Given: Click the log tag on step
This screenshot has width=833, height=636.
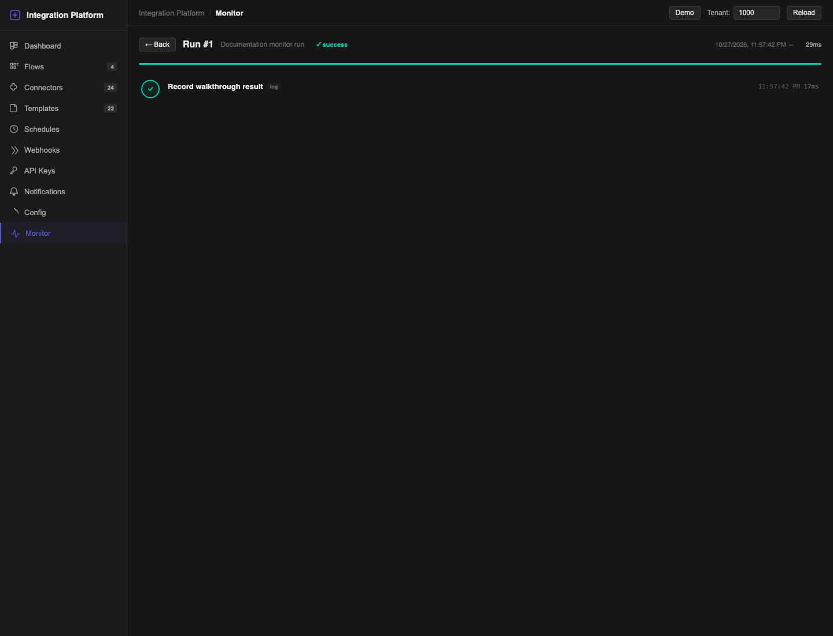Looking at the screenshot, I should [x=274, y=87].
